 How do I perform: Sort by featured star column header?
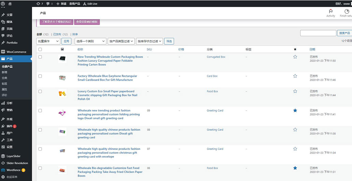(x=295, y=49)
